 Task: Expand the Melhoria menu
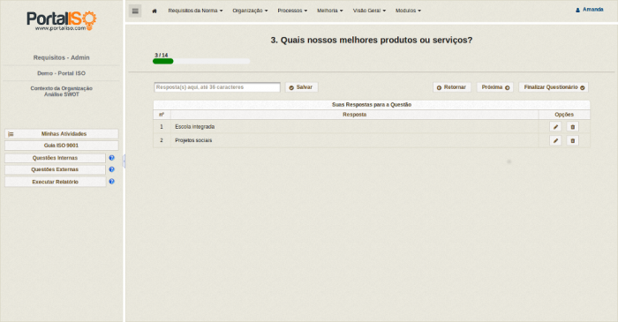tap(330, 11)
